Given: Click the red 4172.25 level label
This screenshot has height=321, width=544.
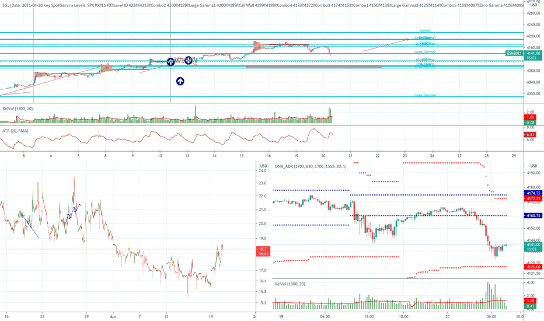Looking at the screenshot, I should 532,198.
